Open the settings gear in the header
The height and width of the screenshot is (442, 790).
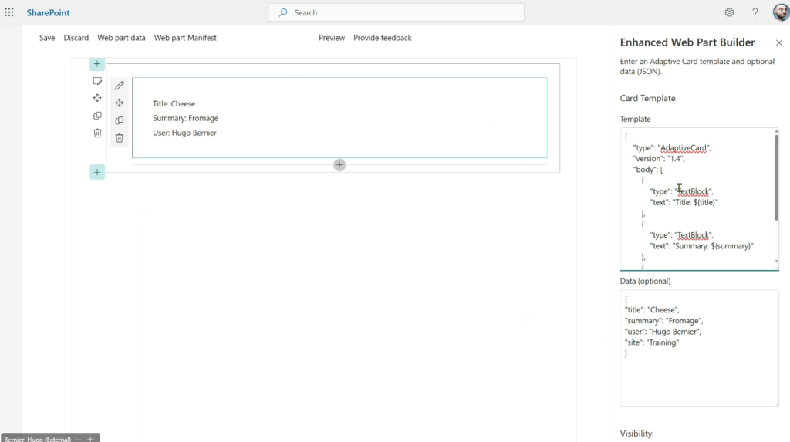click(x=729, y=12)
